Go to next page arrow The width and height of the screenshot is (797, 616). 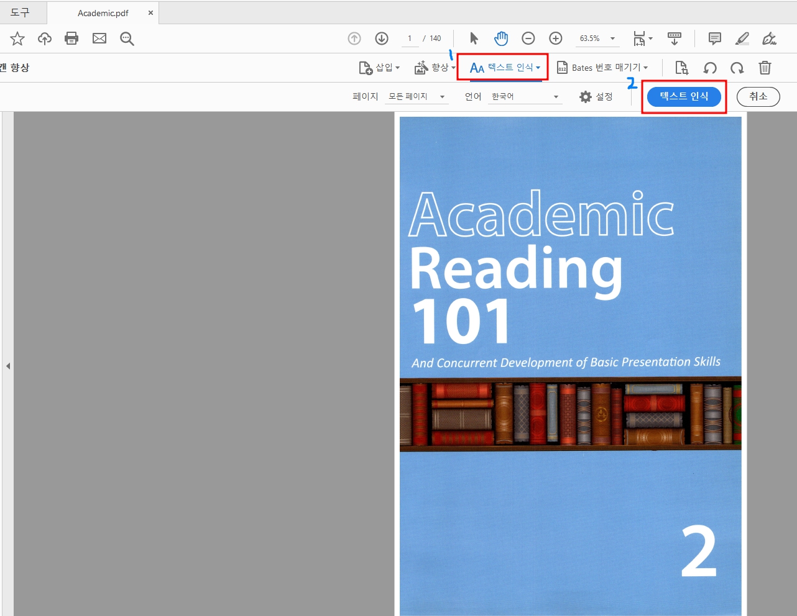click(x=382, y=38)
